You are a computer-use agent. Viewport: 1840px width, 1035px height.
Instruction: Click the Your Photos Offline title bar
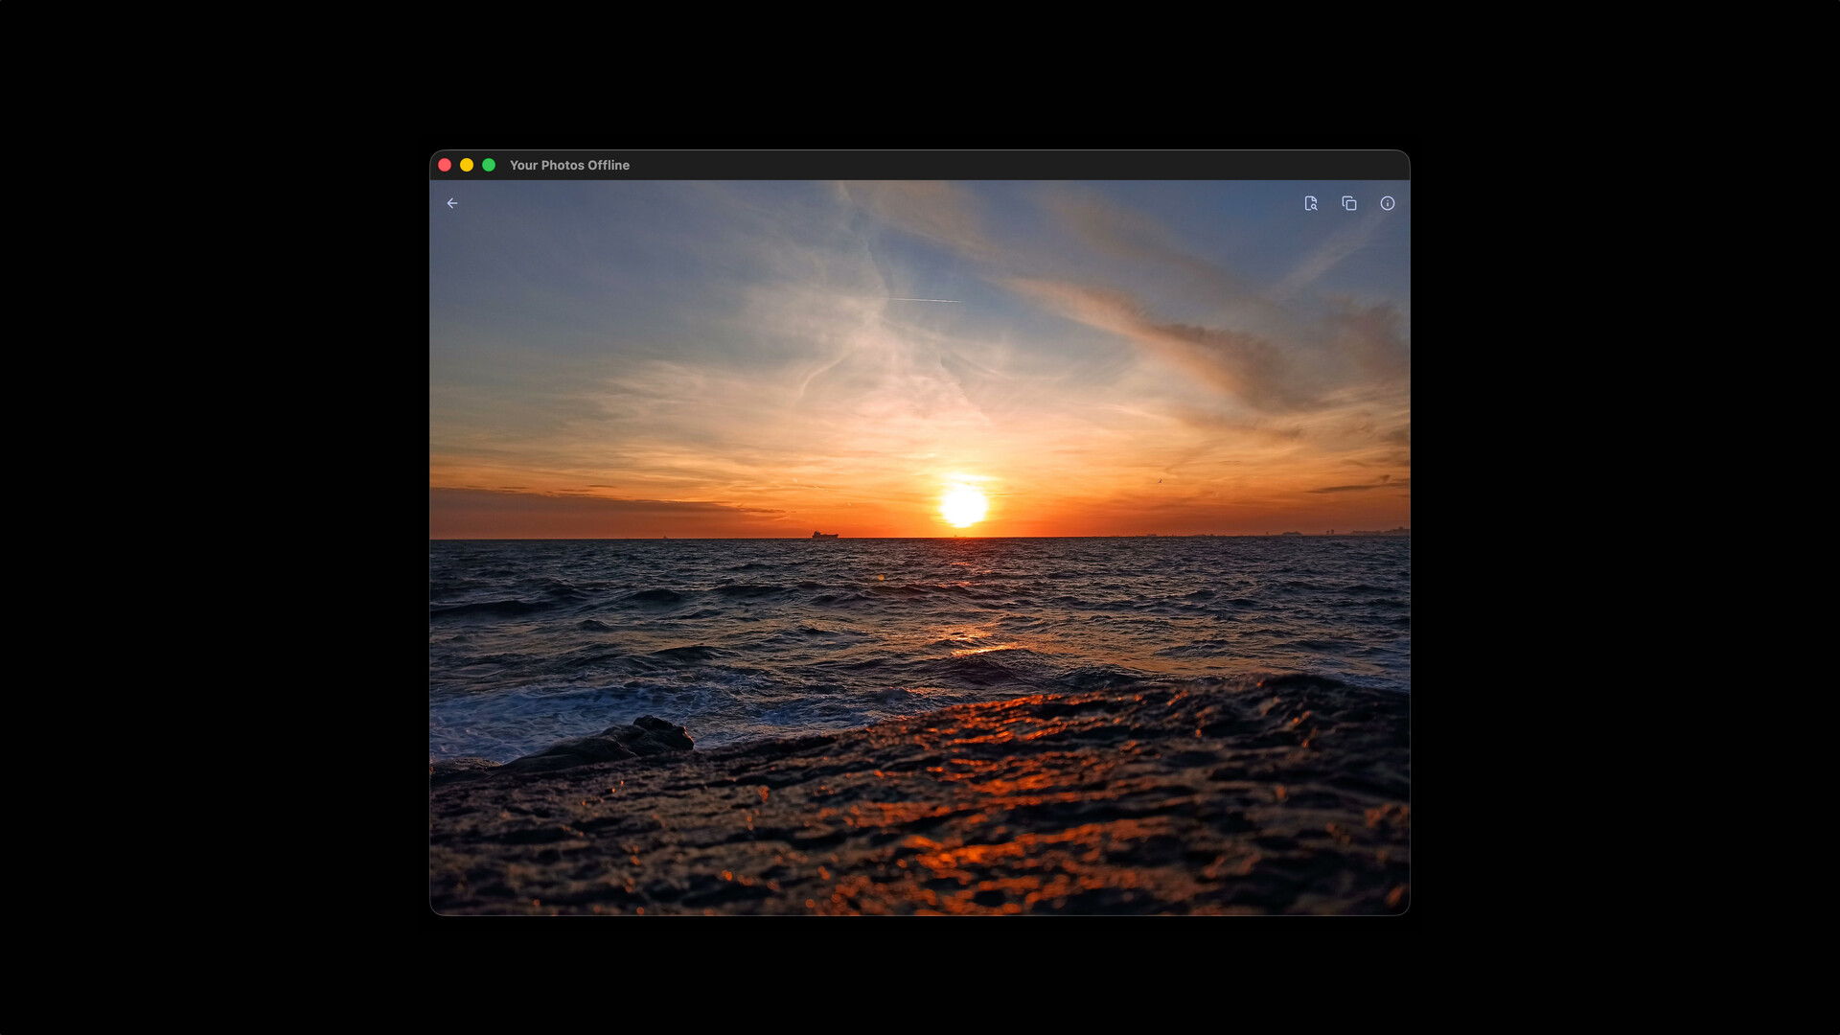tap(568, 165)
